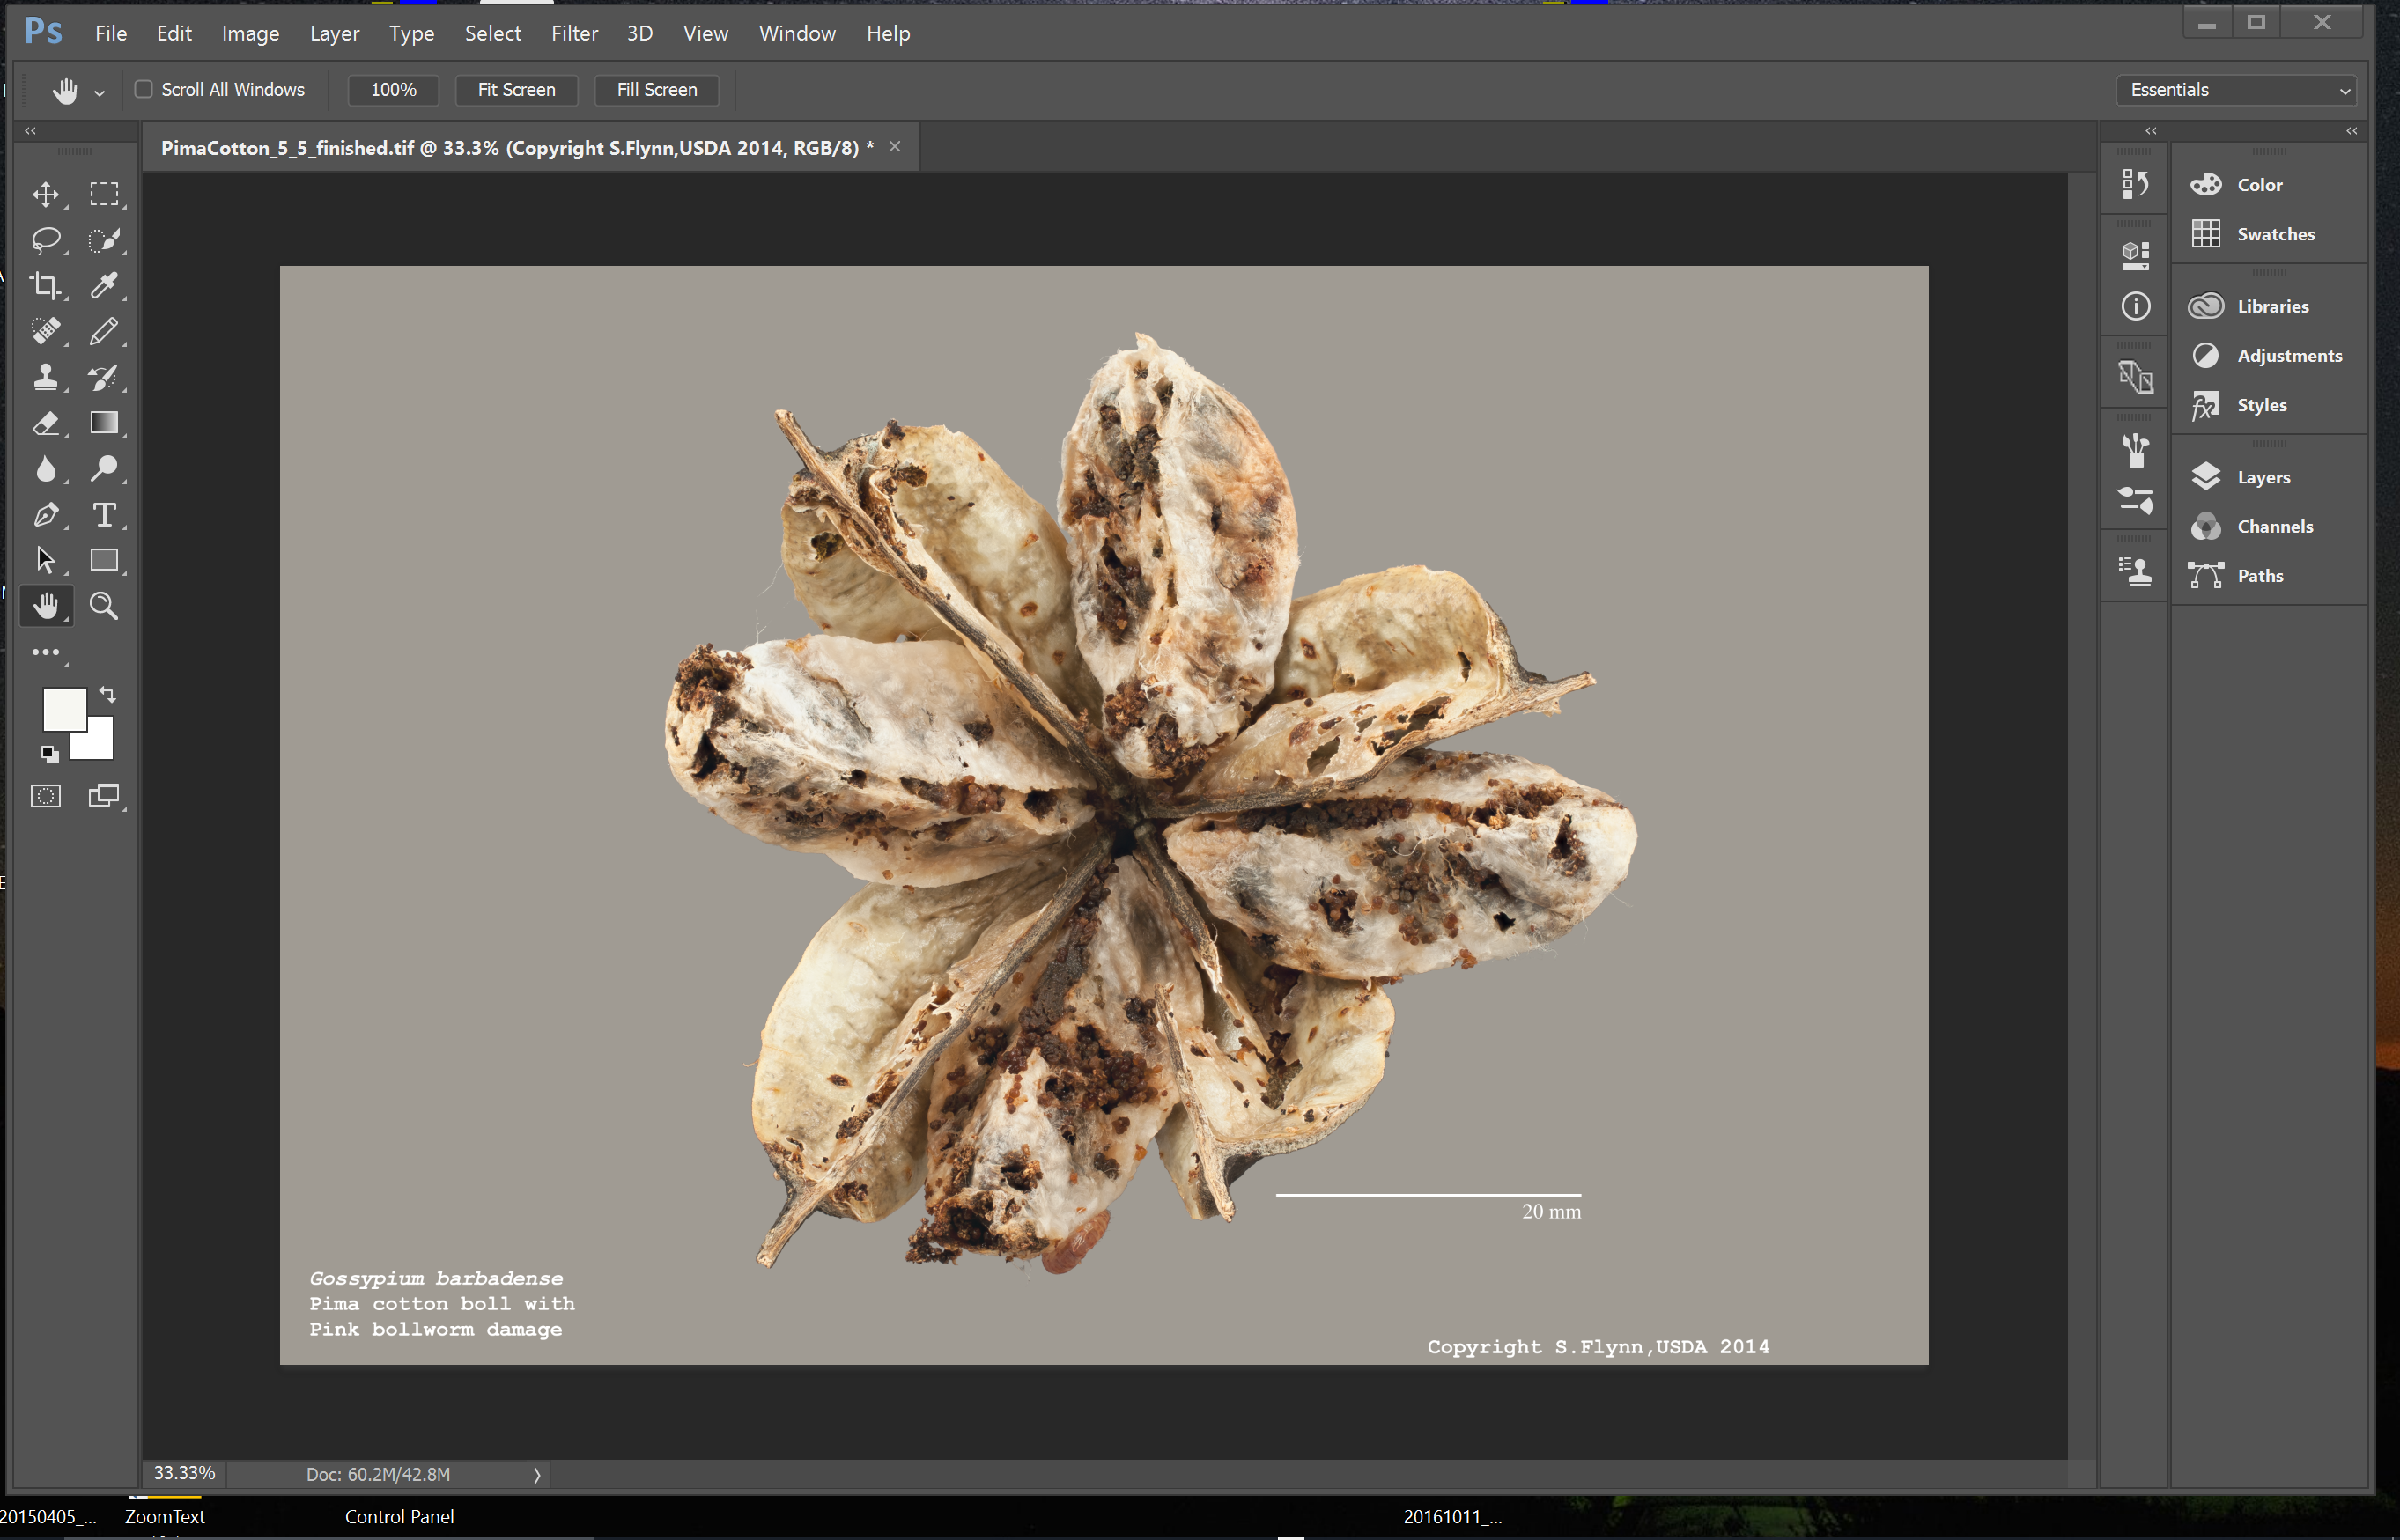Viewport: 2400px width, 1540px height.
Task: Select the Clone Stamp tool
Action: click(46, 377)
